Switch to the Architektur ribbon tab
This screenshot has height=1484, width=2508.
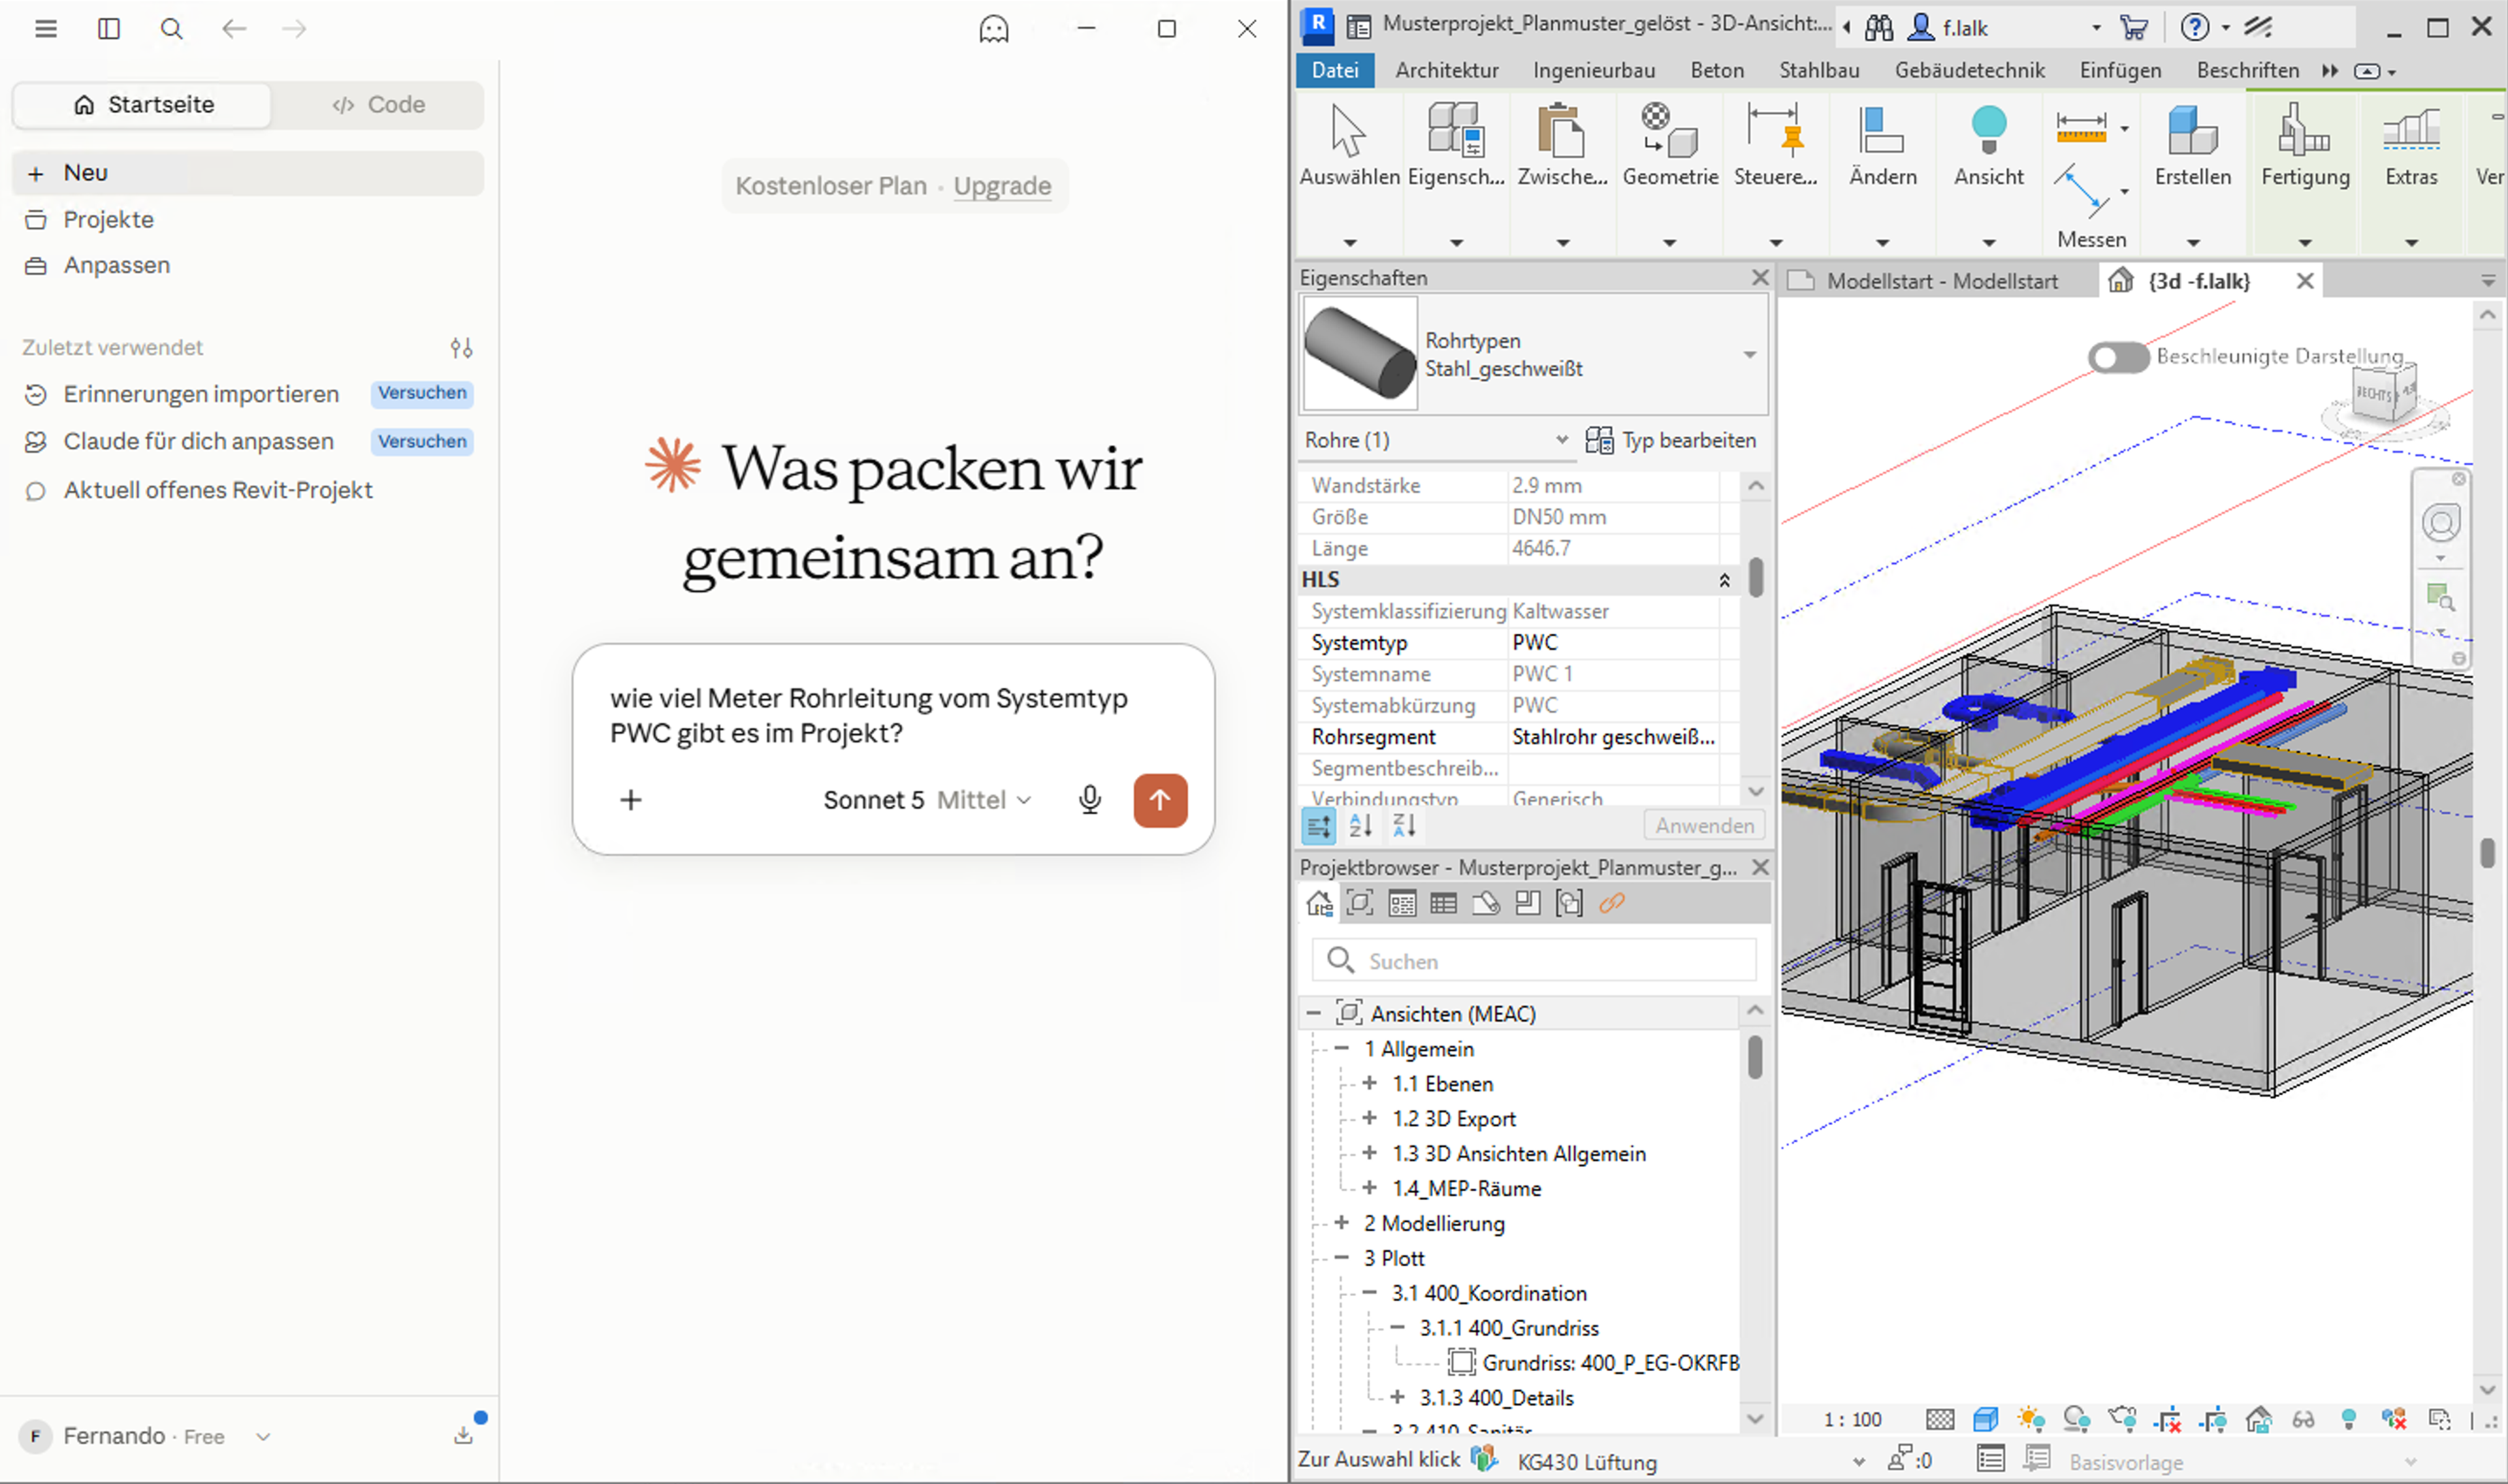point(1447,70)
